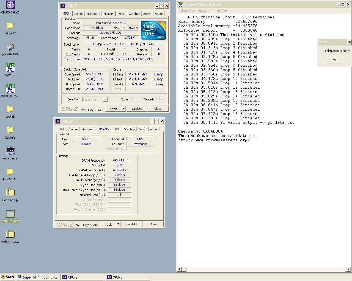Open the Help menu in Super PI
This screenshot has width=352, height=281.
click(x=222, y=11)
